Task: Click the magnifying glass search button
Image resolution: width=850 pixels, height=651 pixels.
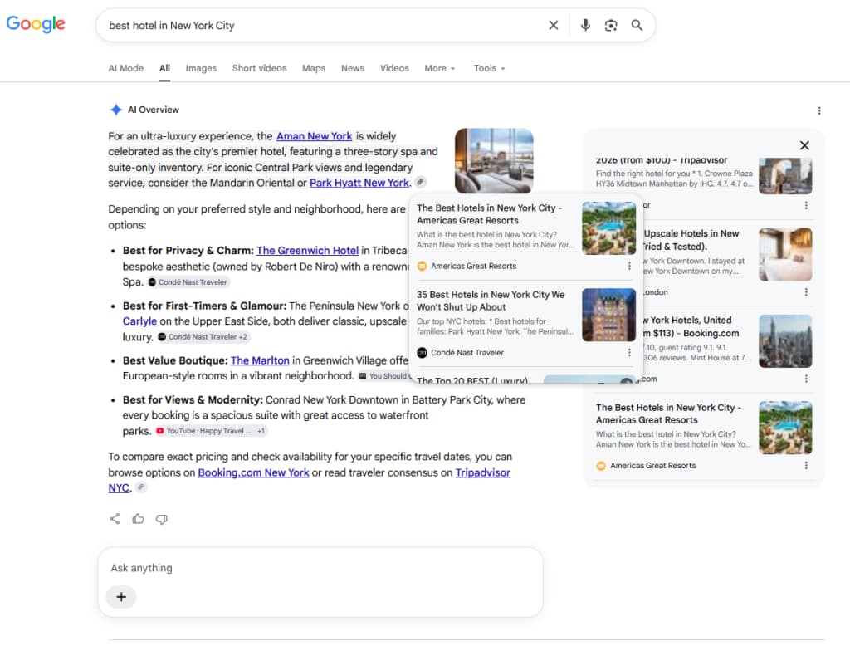Action: (x=637, y=25)
